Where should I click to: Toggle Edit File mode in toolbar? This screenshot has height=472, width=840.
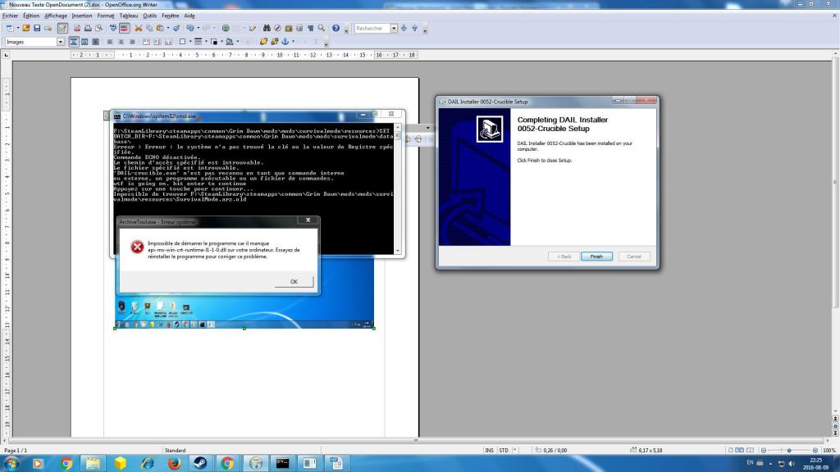63,28
